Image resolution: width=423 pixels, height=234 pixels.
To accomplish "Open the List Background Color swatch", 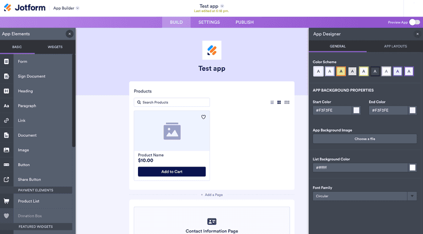I will (x=412, y=167).
